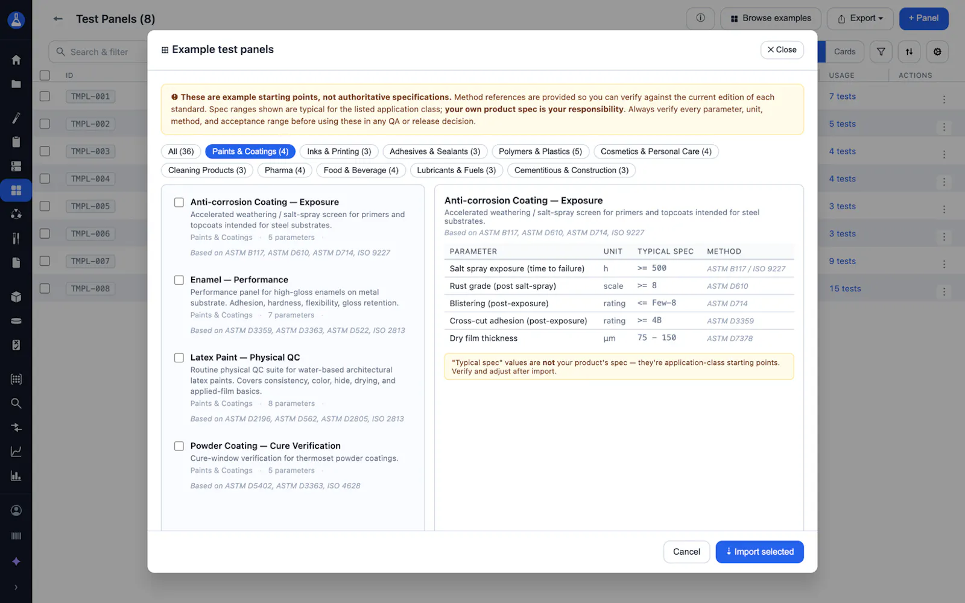Check the Anti-corrosion Coating — Exposure checkbox
This screenshot has width=965, height=603.
pos(179,203)
